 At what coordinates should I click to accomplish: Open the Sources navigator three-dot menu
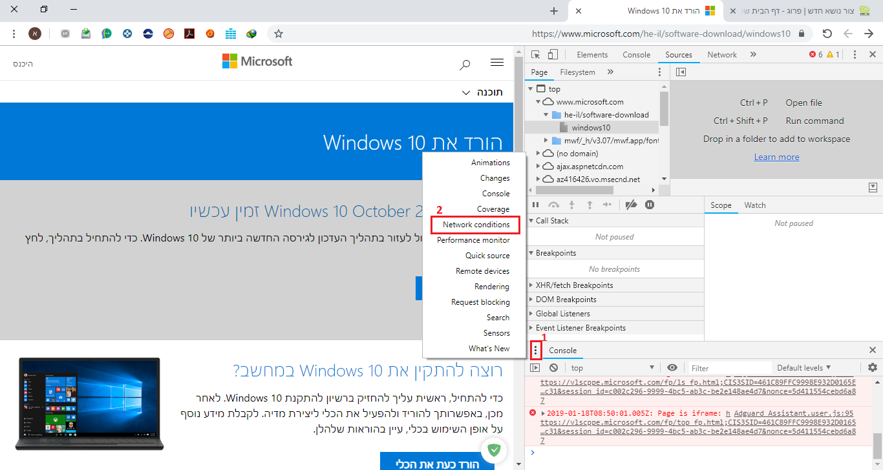(660, 72)
